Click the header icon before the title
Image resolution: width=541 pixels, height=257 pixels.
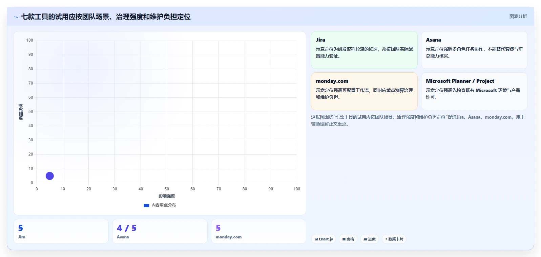click(16, 17)
